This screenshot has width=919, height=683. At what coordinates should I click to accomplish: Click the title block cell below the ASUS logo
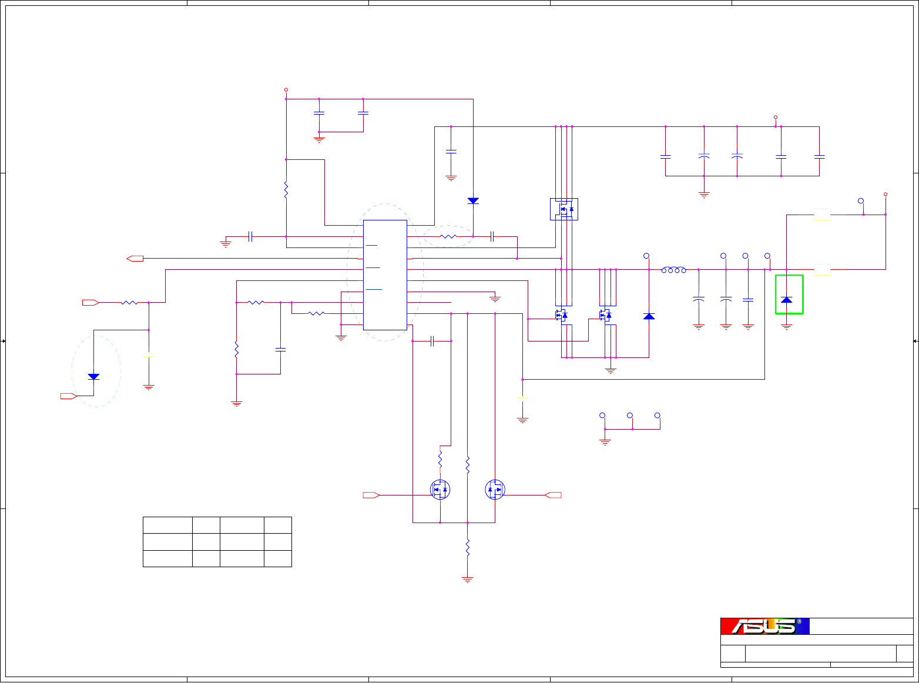point(817,640)
